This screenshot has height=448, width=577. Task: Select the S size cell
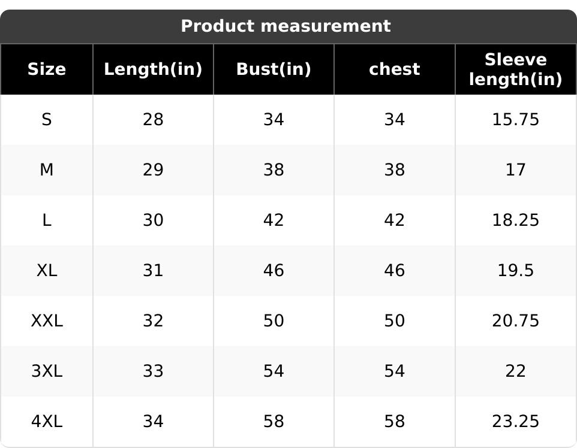coord(47,120)
